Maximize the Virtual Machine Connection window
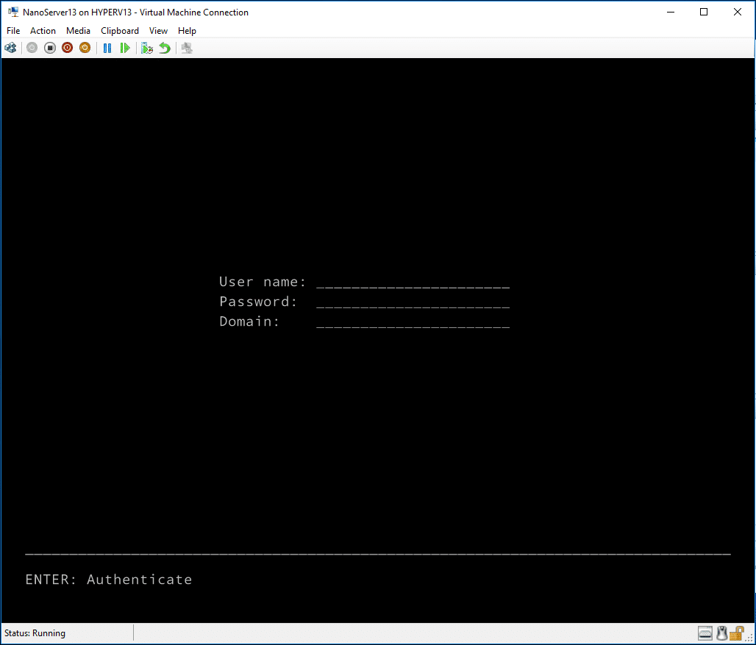This screenshot has width=756, height=645. pos(704,12)
